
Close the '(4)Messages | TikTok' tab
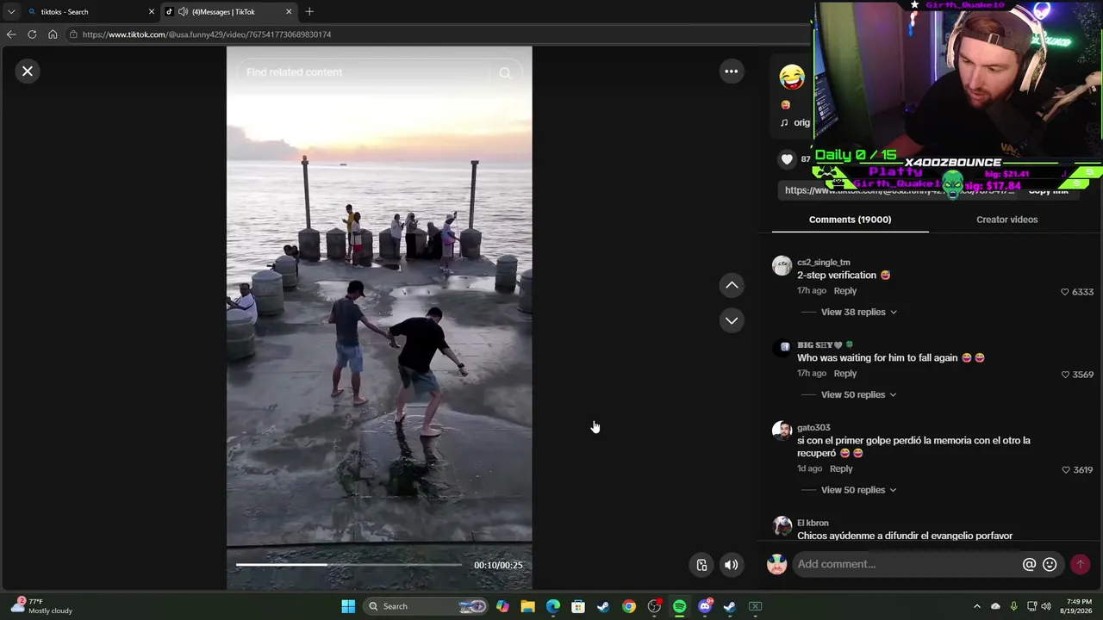[x=289, y=12]
